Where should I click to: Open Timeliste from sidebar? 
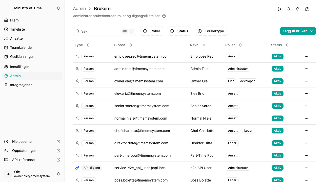[x=32, y=29]
